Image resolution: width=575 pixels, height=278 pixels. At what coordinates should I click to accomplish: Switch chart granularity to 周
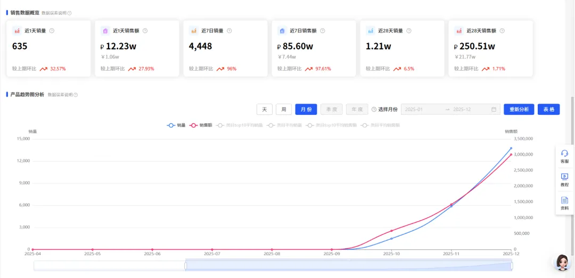coord(284,109)
